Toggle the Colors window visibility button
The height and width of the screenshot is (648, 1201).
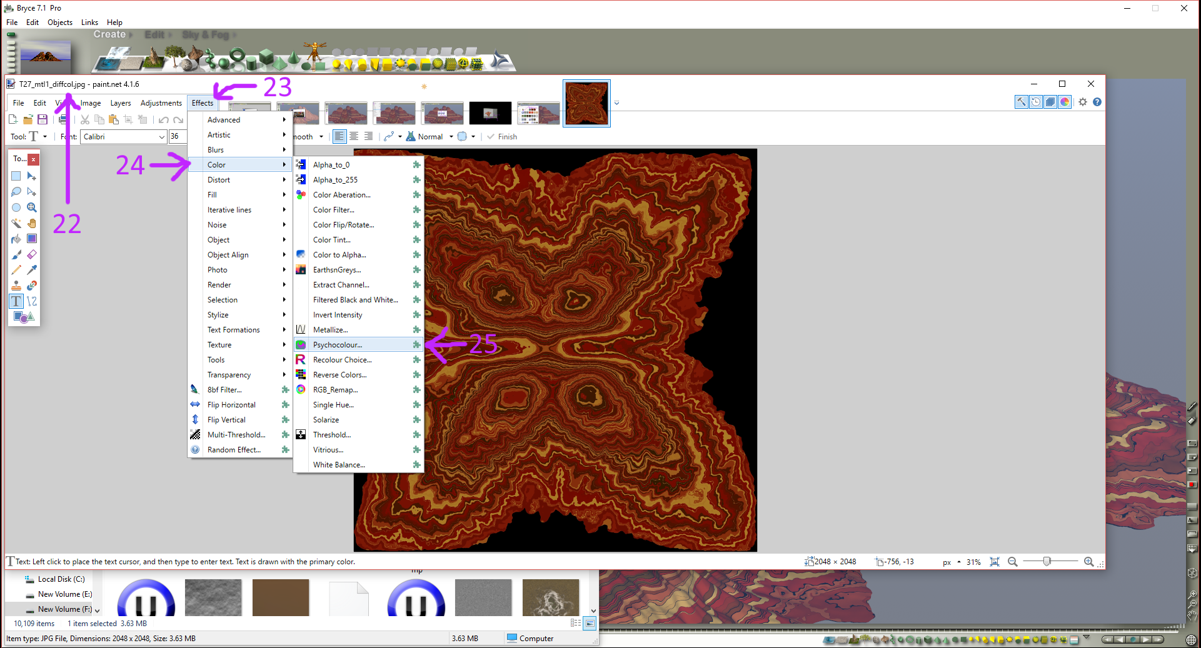[x=1065, y=102]
